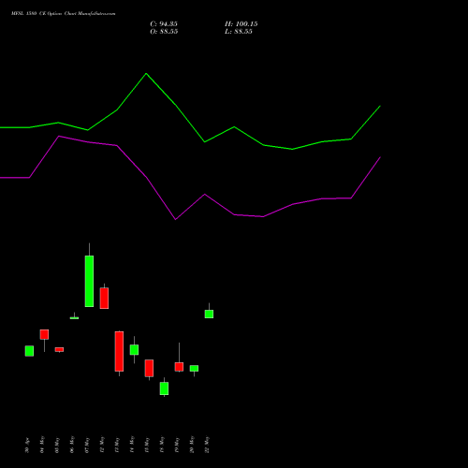Click the close value "C: 94.35"
The width and height of the screenshot is (468, 468).
click(x=164, y=24)
